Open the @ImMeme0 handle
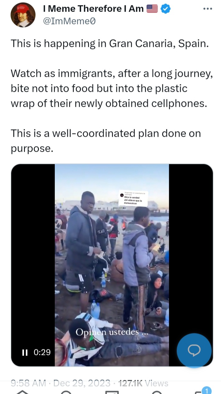The image size is (221, 394). (69, 21)
